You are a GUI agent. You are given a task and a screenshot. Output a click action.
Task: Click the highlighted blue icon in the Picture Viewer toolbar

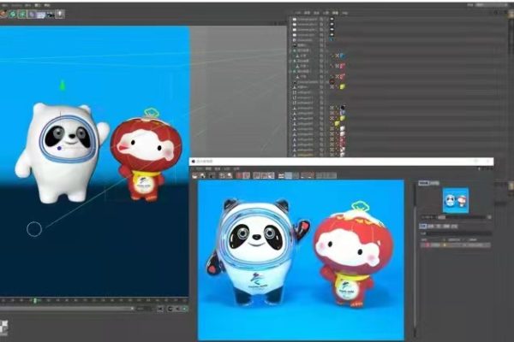[288, 176]
